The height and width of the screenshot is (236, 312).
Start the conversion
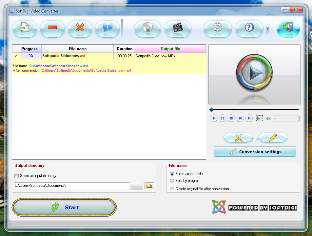[64, 207]
